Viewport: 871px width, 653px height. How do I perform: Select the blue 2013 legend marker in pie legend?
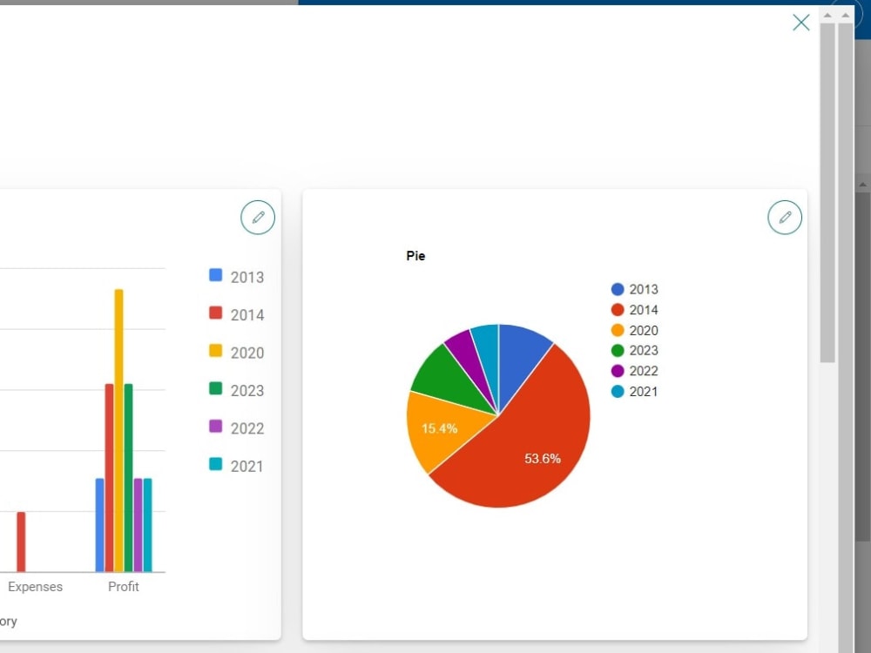[x=618, y=289]
